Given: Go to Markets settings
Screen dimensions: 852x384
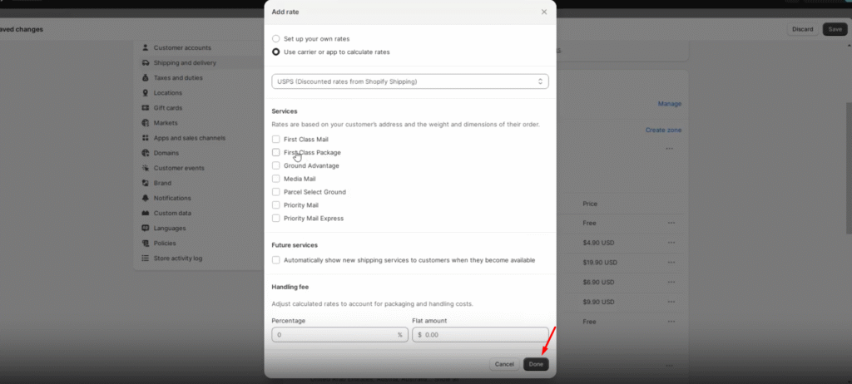Looking at the screenshot, I should coord(166,123).
